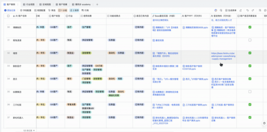This screenshot has width=267, height=132.
Task: Check the 客户是否同意宣发 box for row 31
Action: [250, 40]
